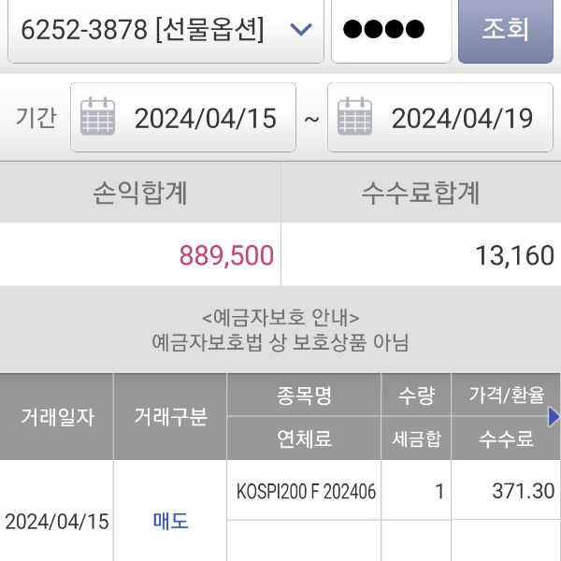The width and height of the screenshot is (561, 561).
Task: Open the KOSPI200 F 202406 row item
Action: pos(306,491)
